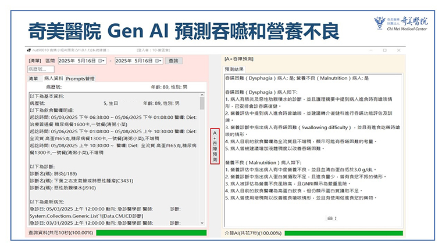Select the 病人資料 tab

tap(53, 78)
